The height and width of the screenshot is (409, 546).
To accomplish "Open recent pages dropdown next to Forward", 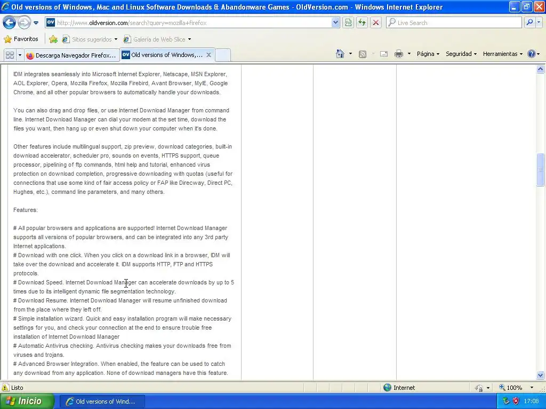I will coord(36,23).
